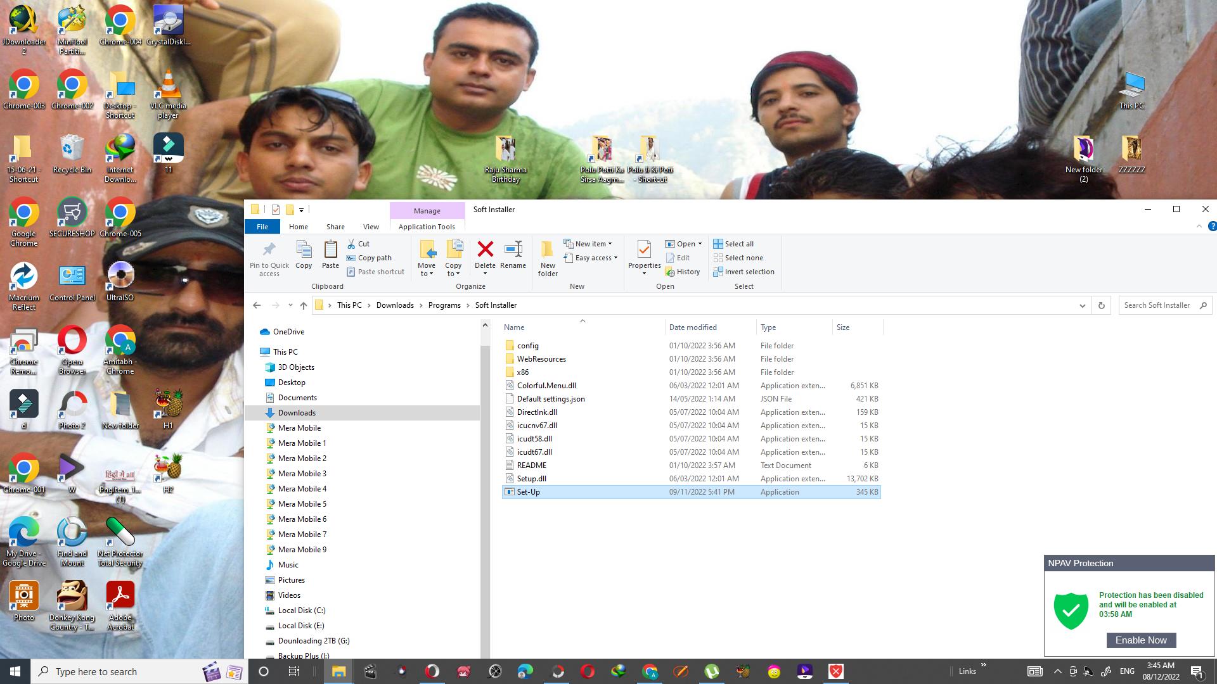Click Pin to Quick access icon
The image size is (1217, 684).
(x=269, y=250)
